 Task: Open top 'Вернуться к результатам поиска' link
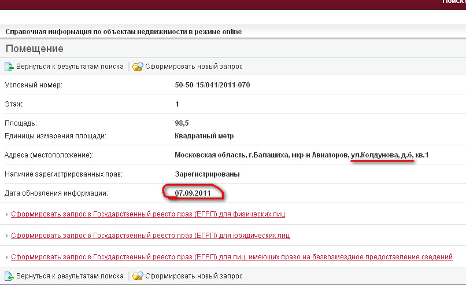69,67
